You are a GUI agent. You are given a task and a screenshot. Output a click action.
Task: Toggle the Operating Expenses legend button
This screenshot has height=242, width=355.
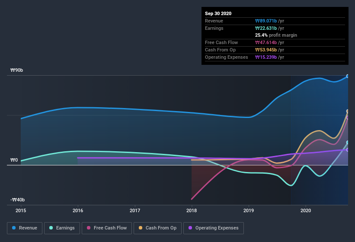pyautogui.click(x=214, y=228)
